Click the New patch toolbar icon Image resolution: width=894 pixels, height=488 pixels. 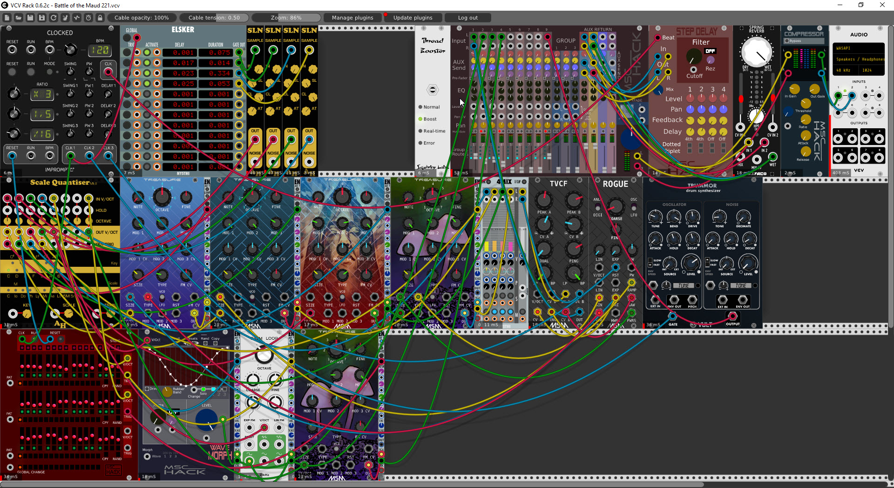coord(7,18)
